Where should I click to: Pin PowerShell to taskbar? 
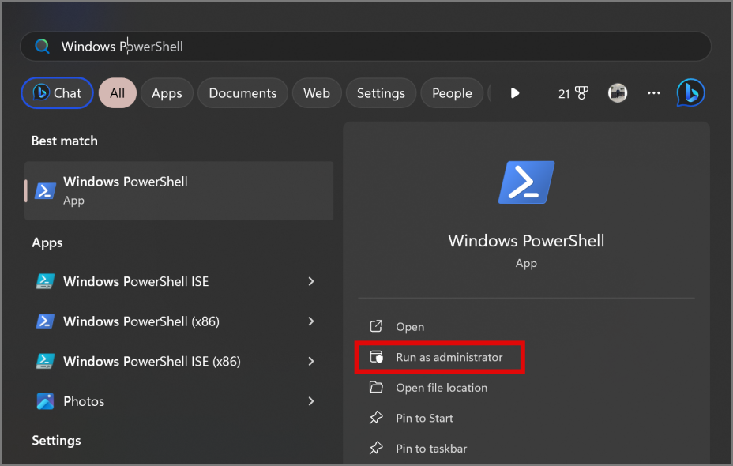[x=430, y=449]
